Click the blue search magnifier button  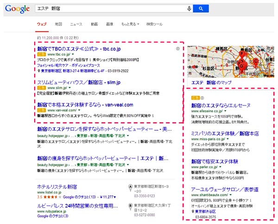(x=201, y=8)
